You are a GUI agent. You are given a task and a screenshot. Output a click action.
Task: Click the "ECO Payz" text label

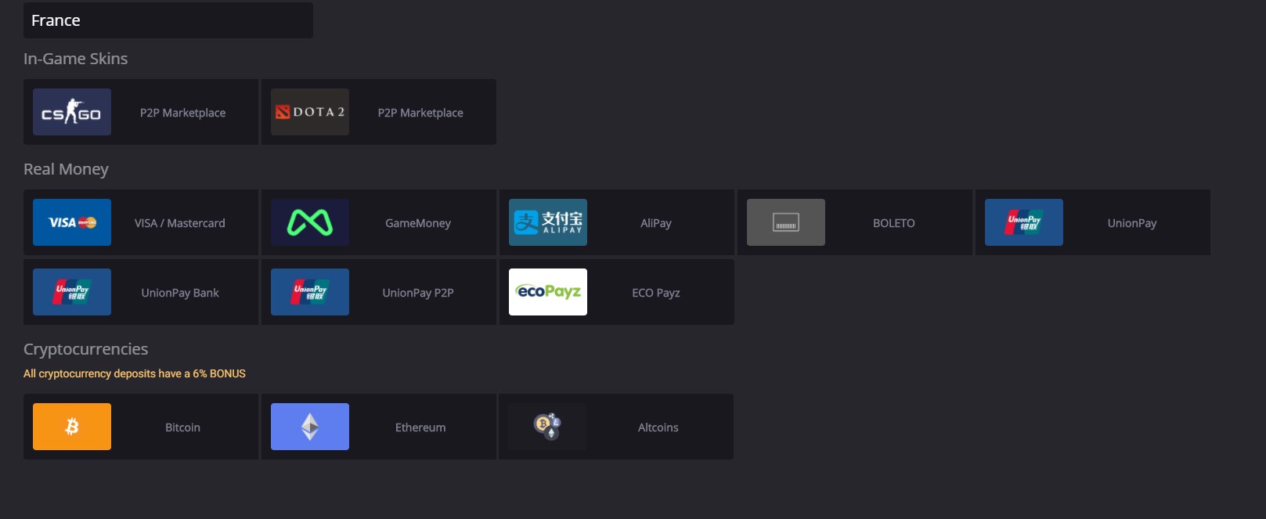point(656,293)
